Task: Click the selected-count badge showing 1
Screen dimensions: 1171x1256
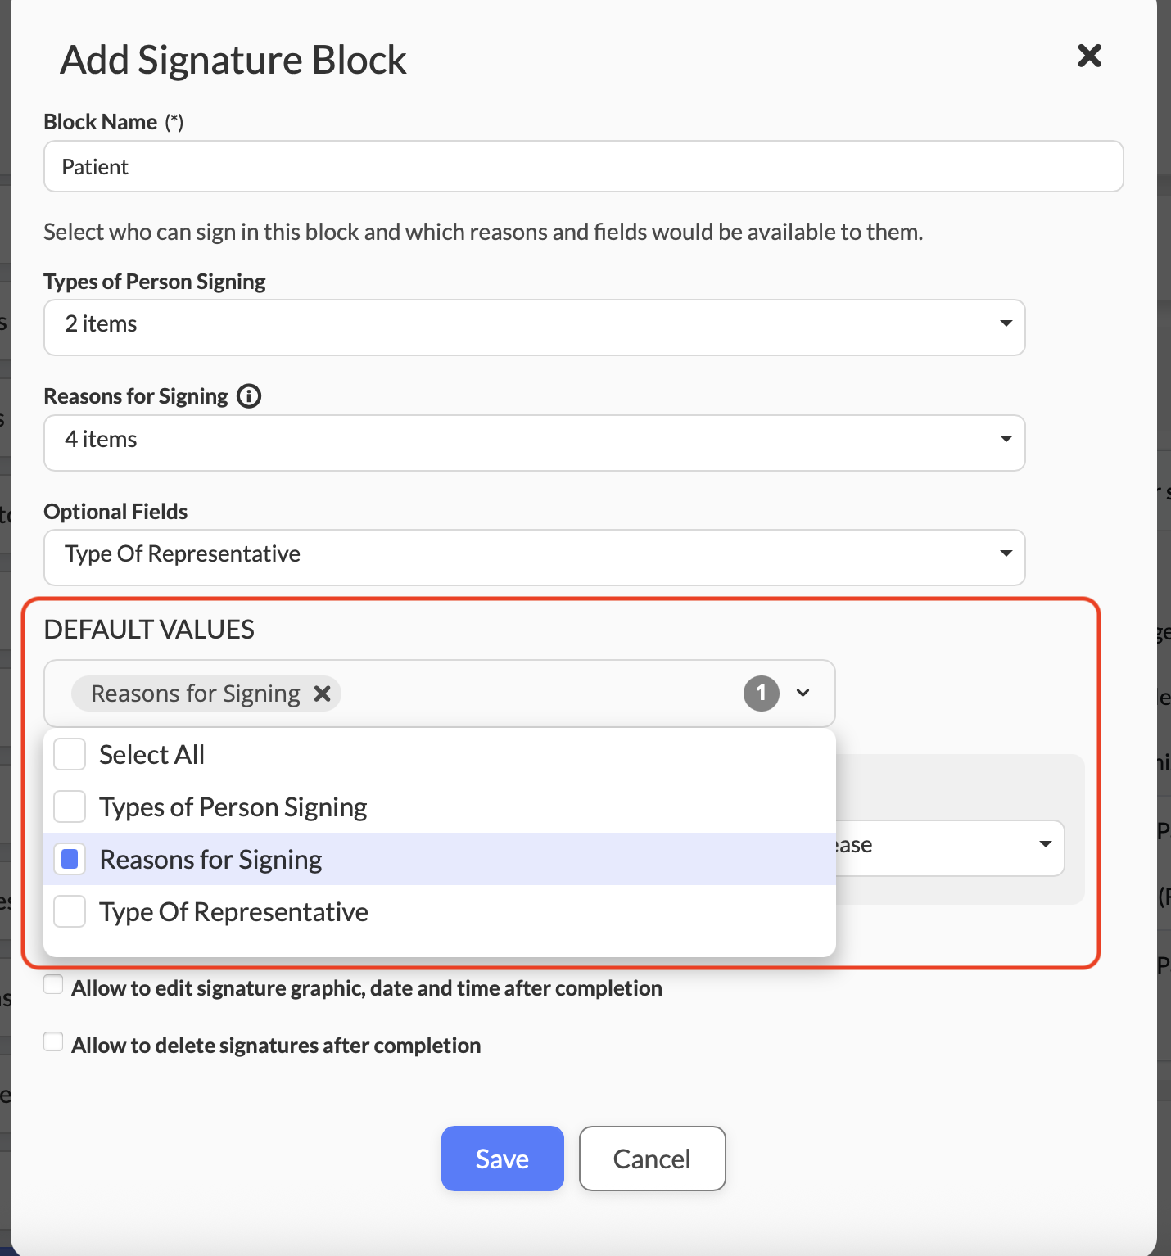Action: point(761,694)
